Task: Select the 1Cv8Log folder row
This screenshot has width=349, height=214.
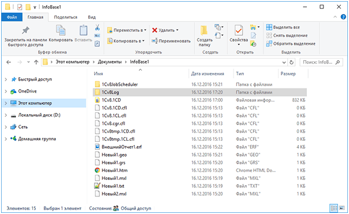Action: click(x=200, y=92)
